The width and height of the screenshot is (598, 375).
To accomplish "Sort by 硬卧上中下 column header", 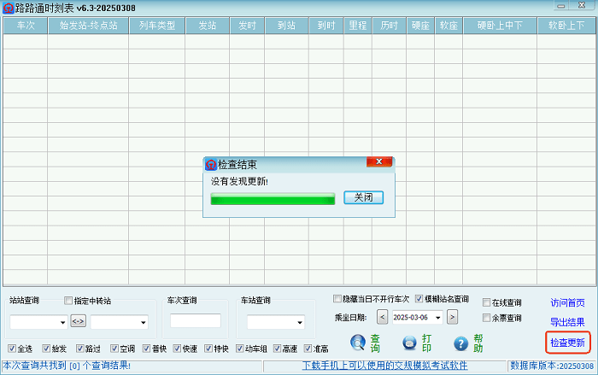I will click(500, 26).
